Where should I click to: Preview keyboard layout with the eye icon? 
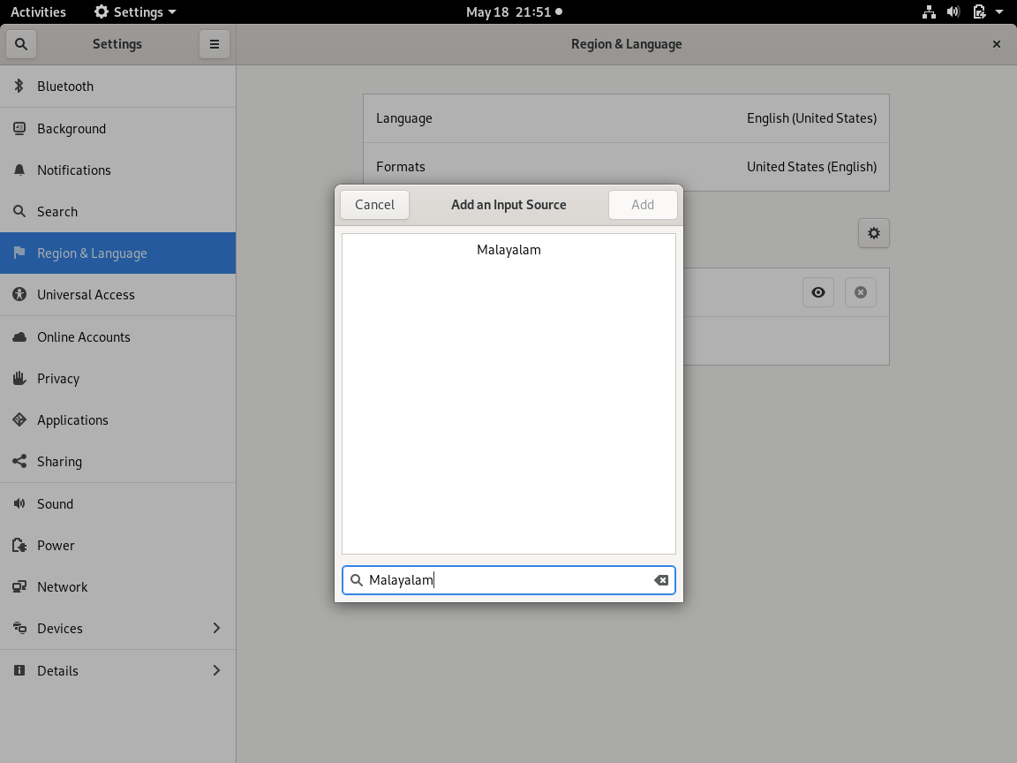coord(818,292)
